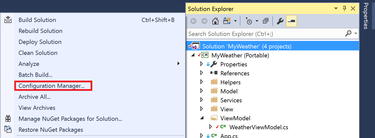Collapse the ViewModel folder
The height and width of the screenshot is (138, 375).
pos(202,118)
